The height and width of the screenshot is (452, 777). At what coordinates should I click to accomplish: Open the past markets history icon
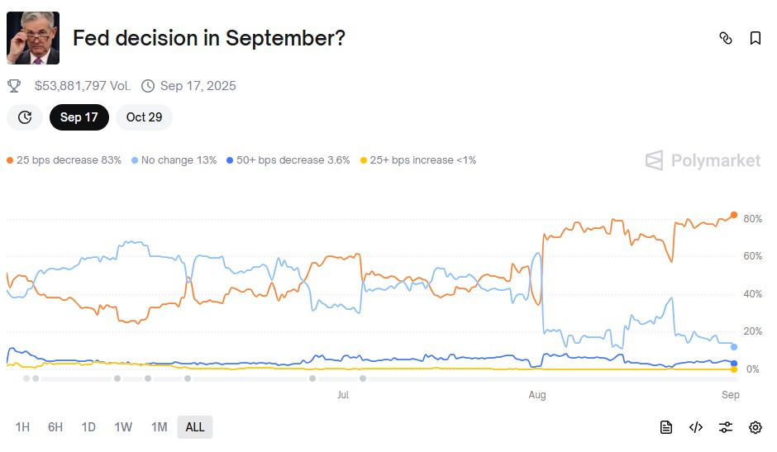tap(25, 117)
